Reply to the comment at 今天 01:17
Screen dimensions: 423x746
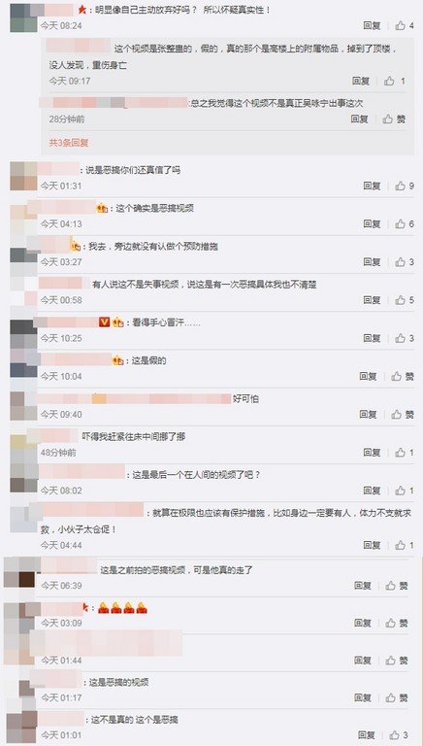point(363,698)
